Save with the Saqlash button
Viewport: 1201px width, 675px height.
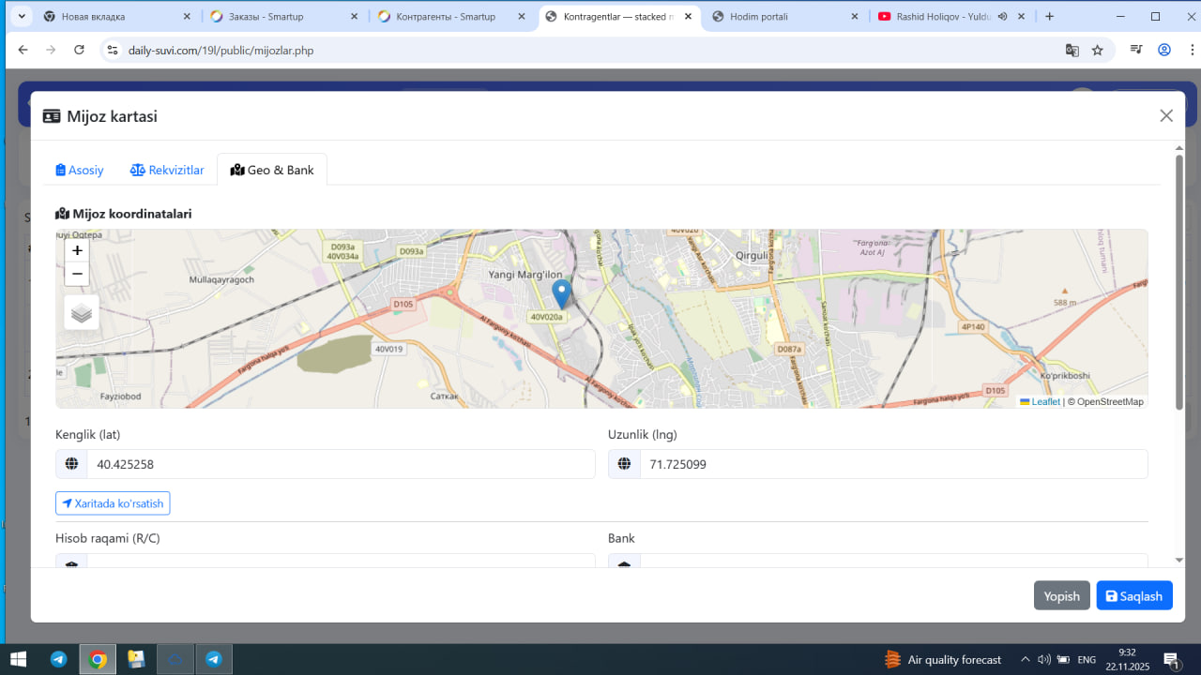pos(1133,596)
